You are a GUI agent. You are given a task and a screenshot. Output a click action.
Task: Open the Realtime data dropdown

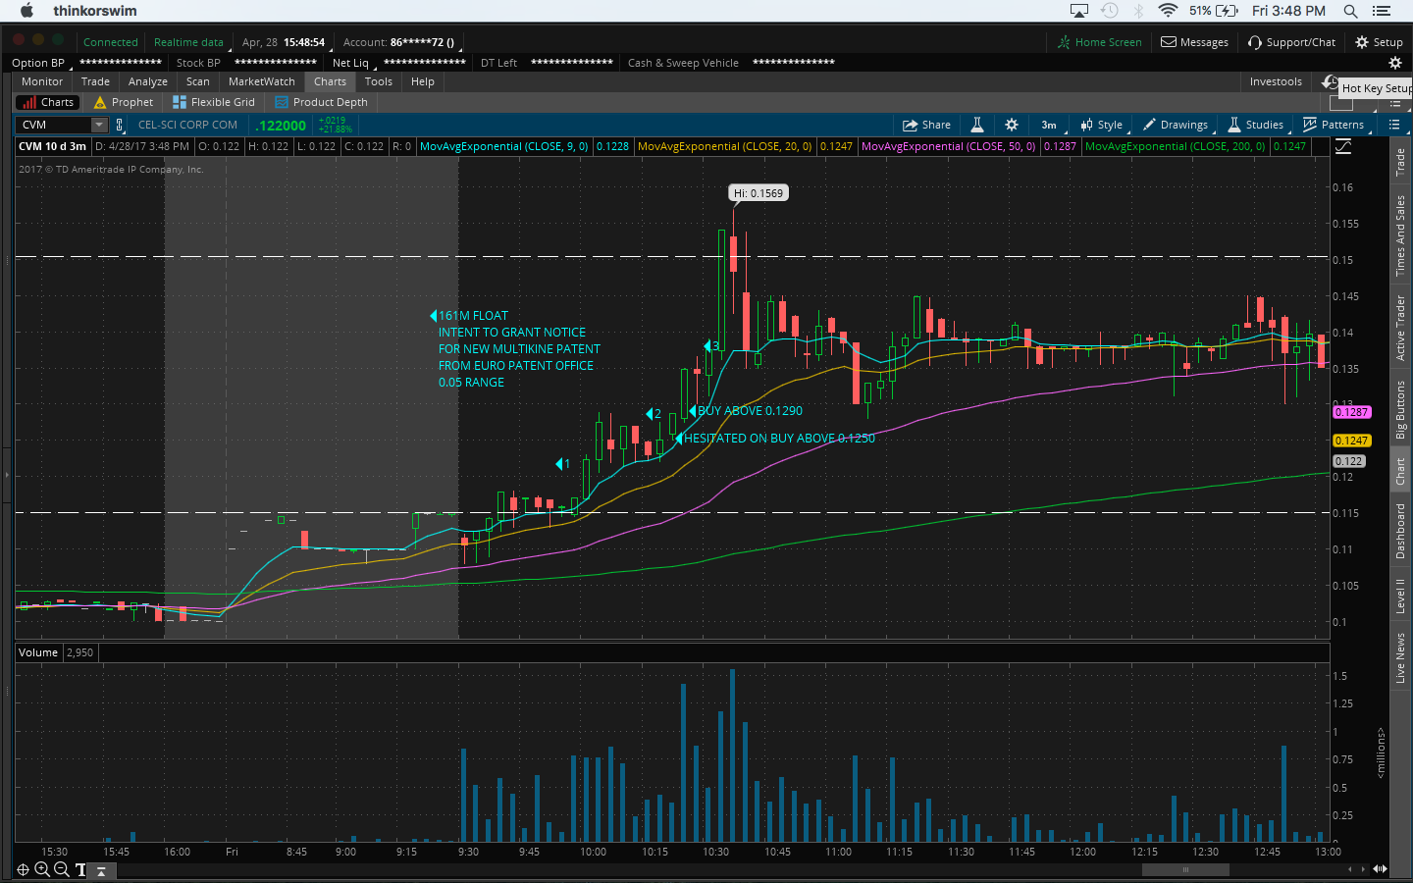[190, 42]
